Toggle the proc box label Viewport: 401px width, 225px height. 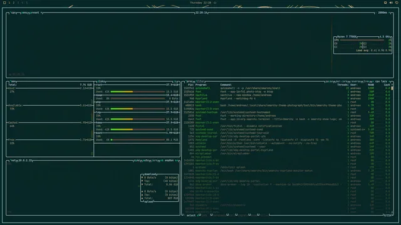click(x=189, y=81)
